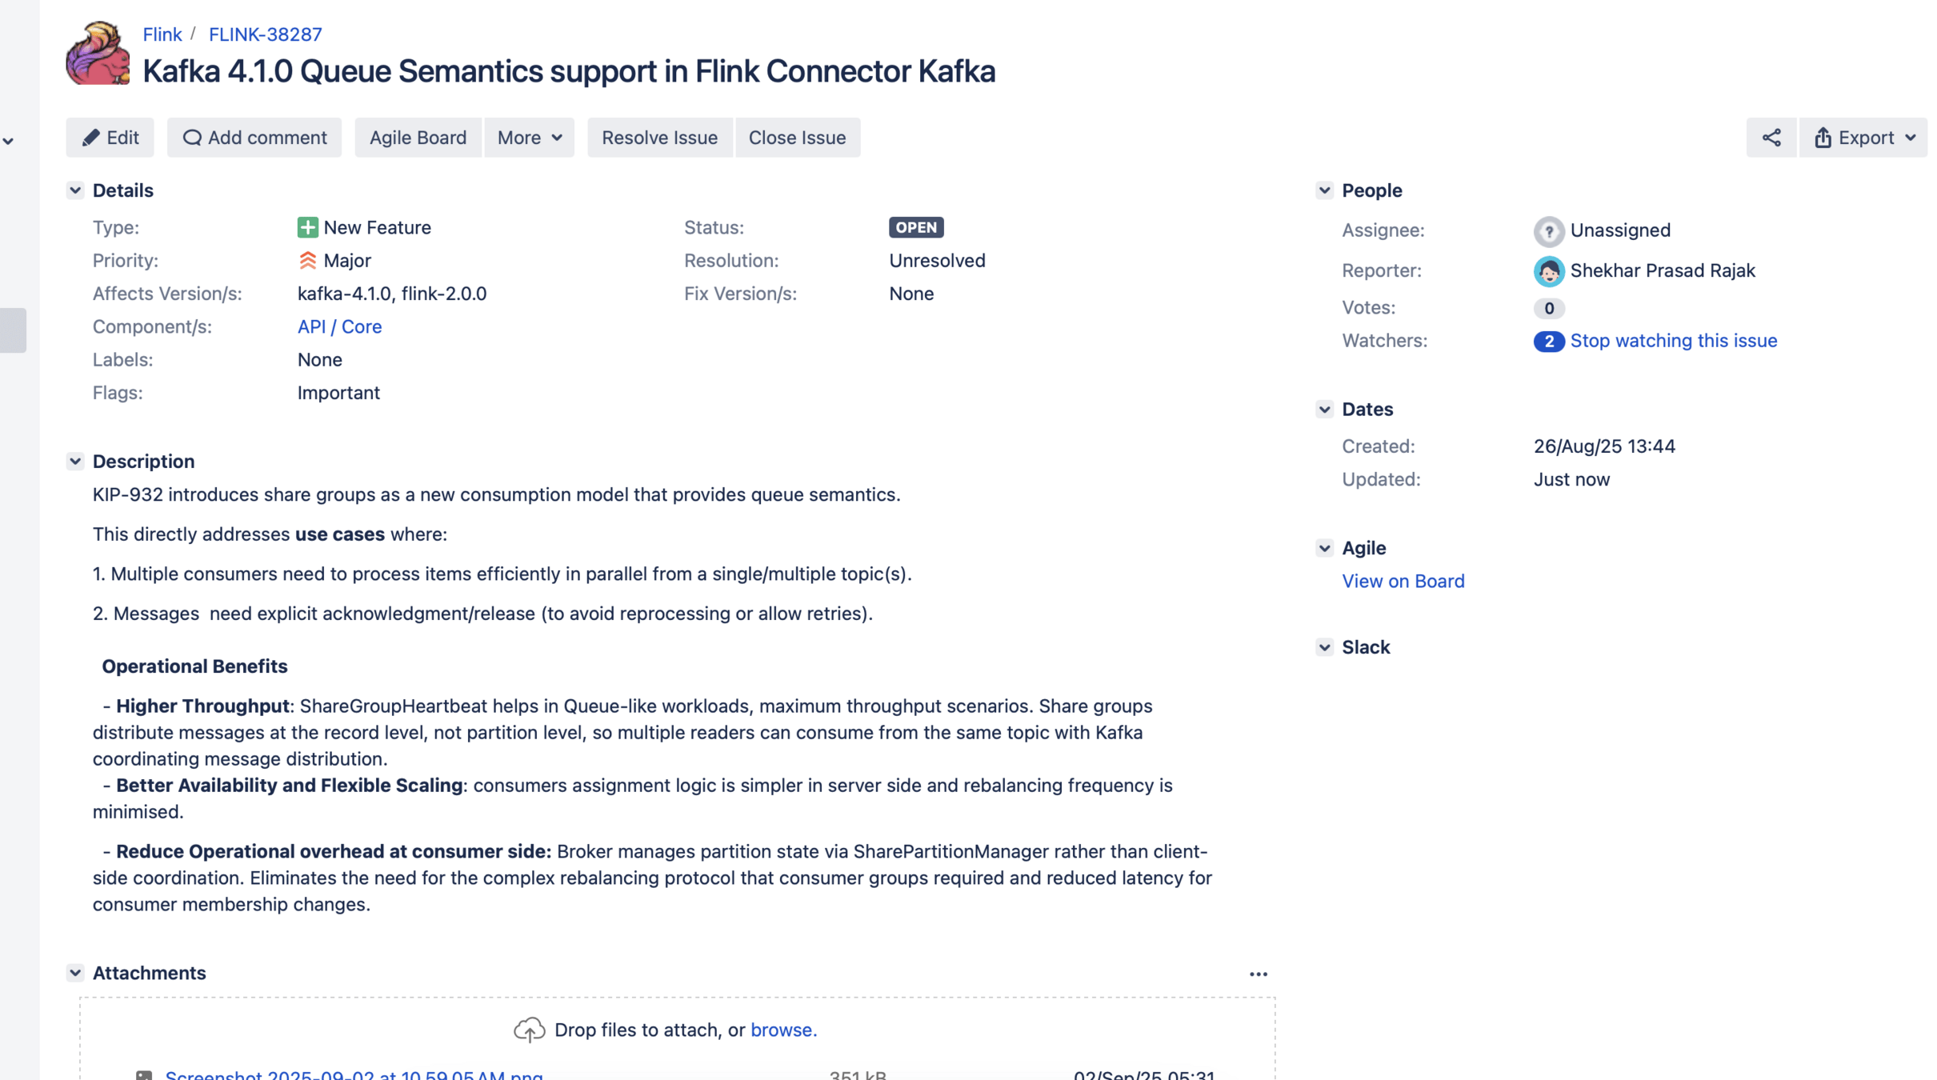
Task: Open the Export dropdown
Action: point(1863,138)
